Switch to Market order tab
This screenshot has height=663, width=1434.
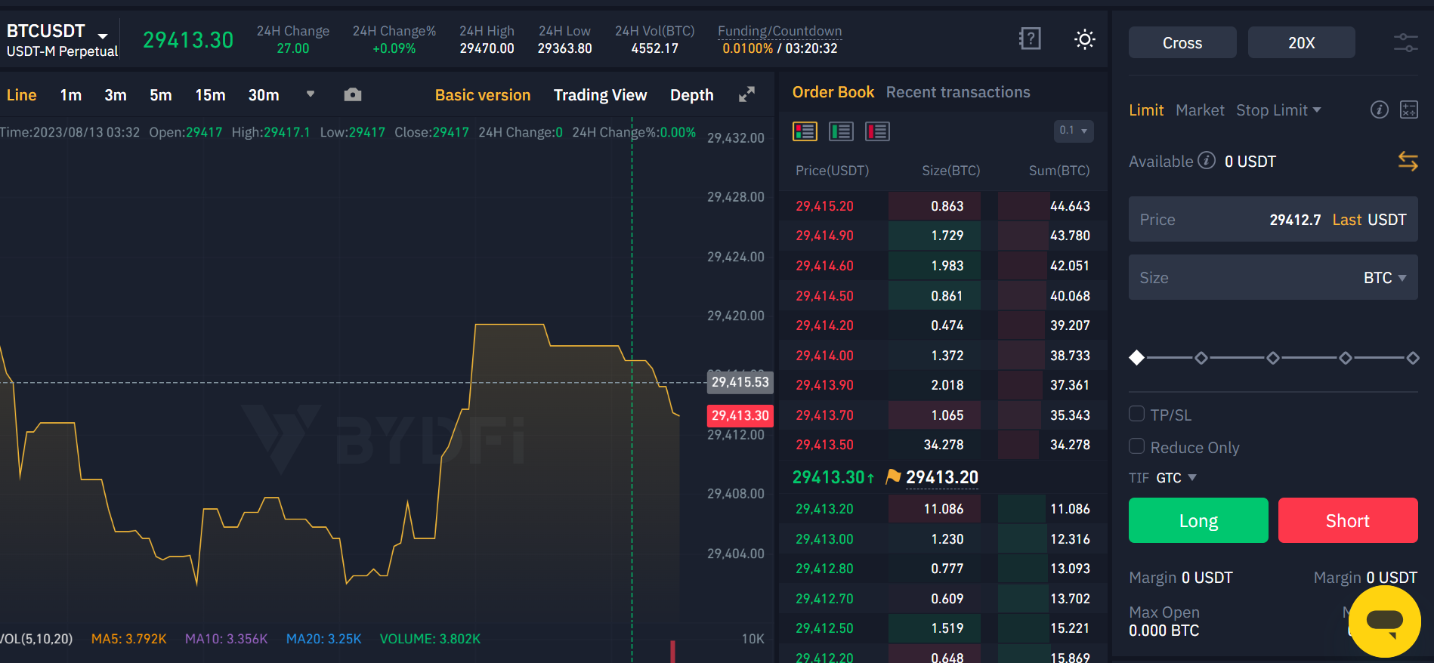click(1200, 110)
